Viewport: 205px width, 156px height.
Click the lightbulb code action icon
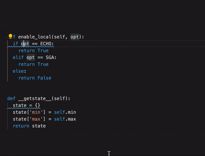coord(10,37)
